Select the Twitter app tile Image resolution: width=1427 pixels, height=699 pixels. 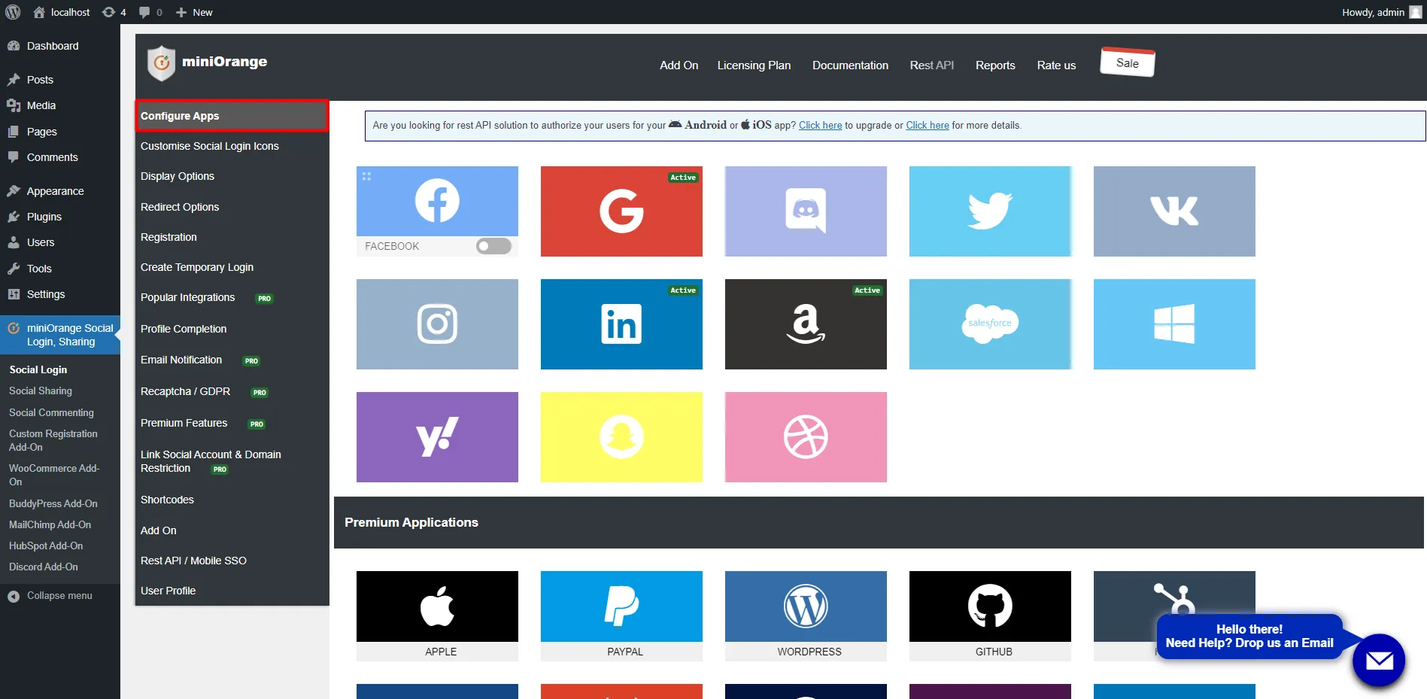pyautogui.click(x=990, y=211)
